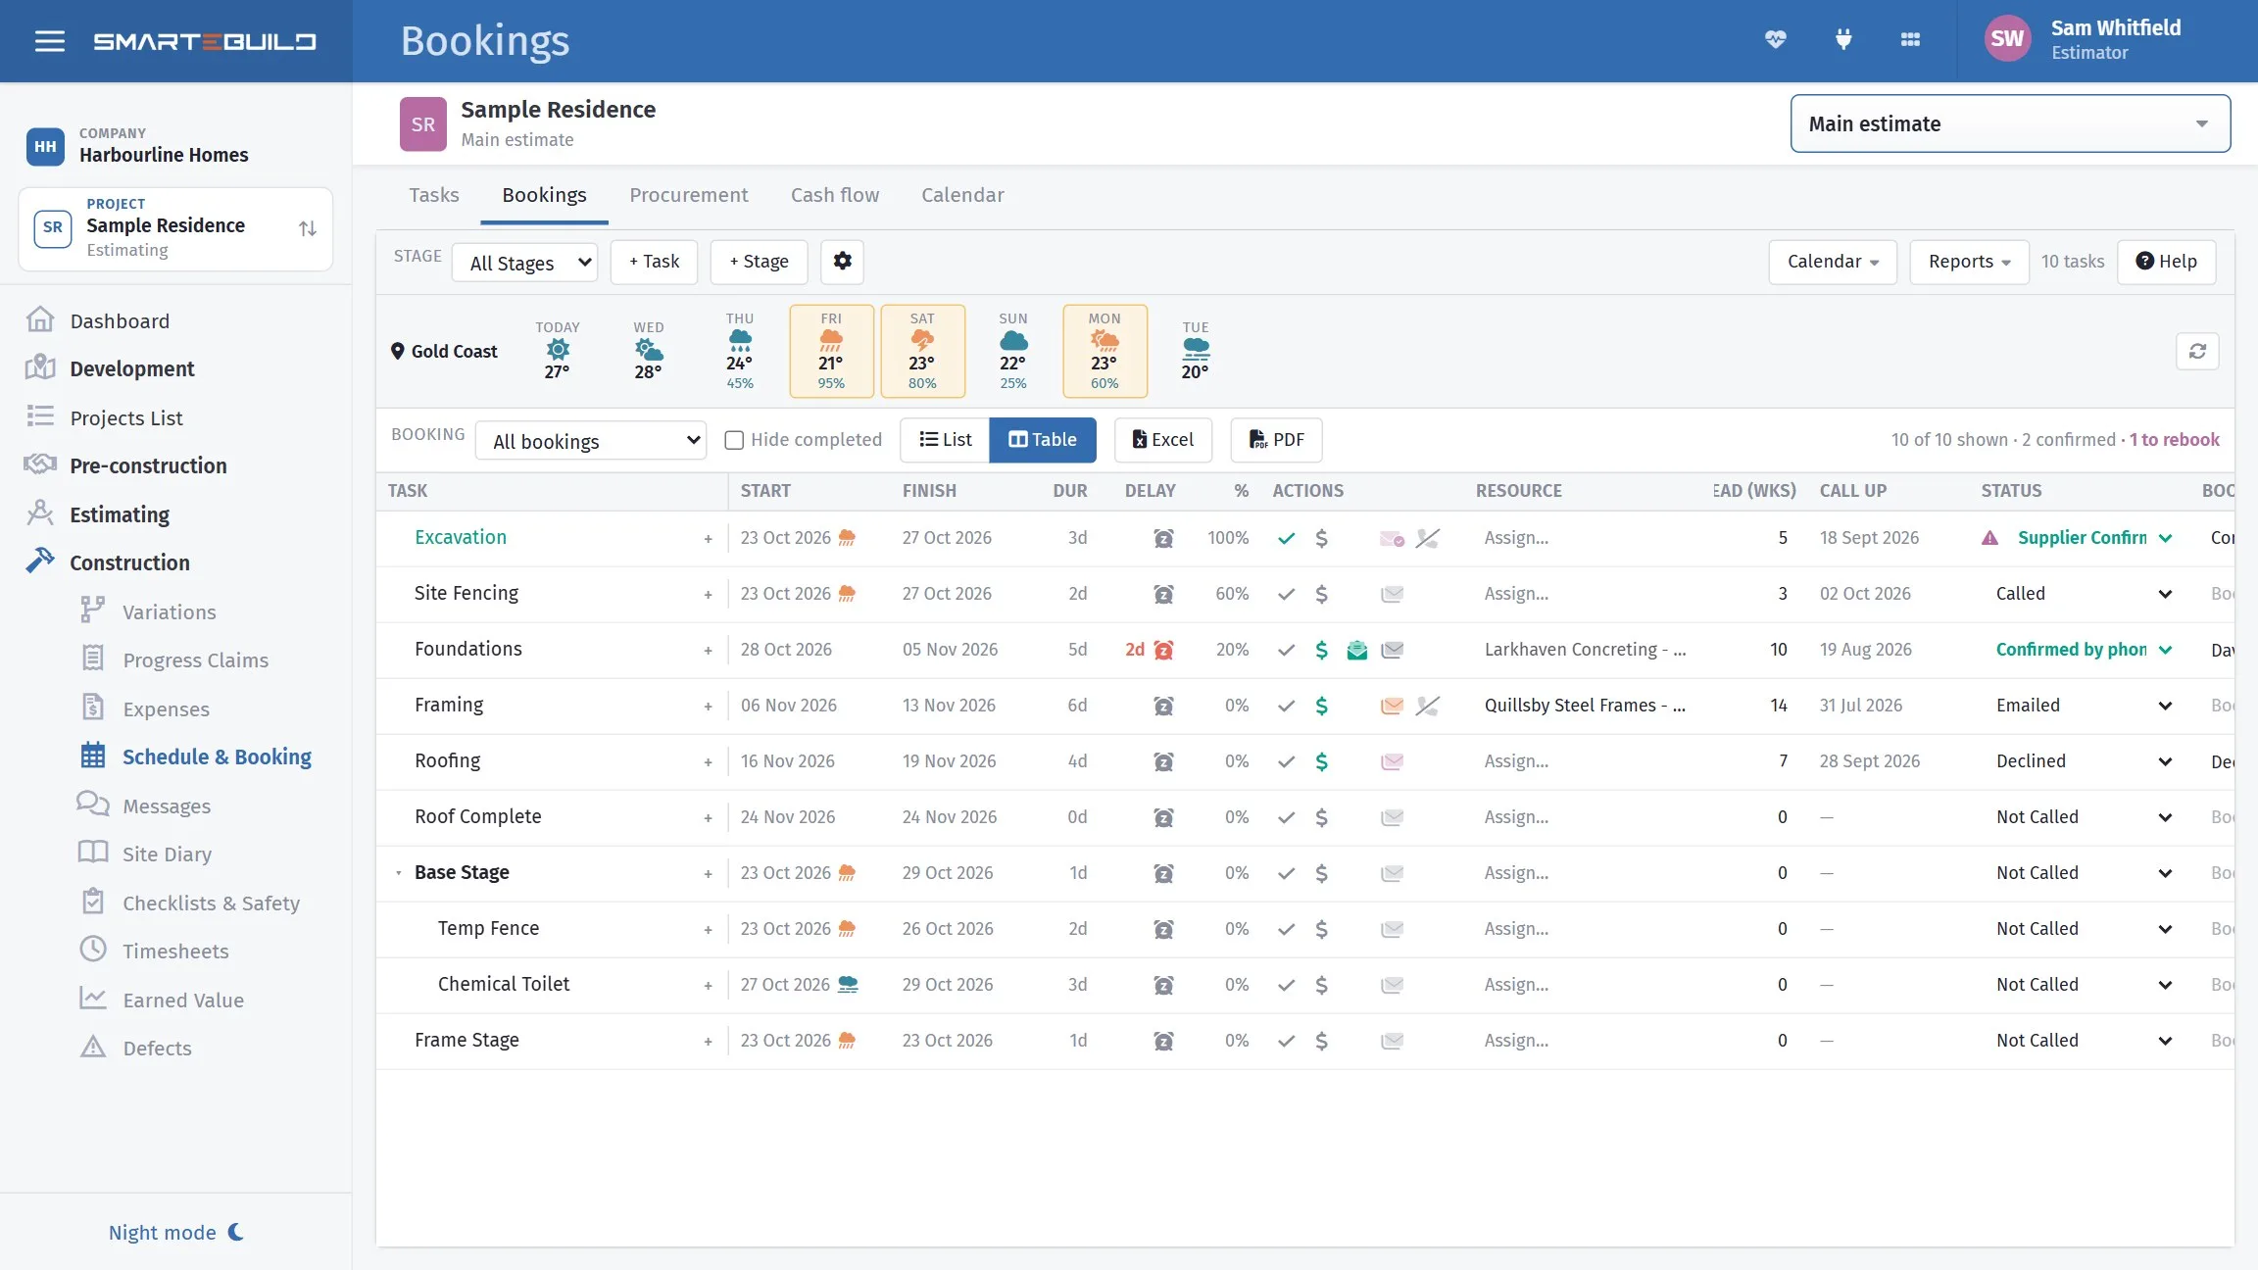Collapse the Base Stage group

pyautogui.click(x=398, y=872)
